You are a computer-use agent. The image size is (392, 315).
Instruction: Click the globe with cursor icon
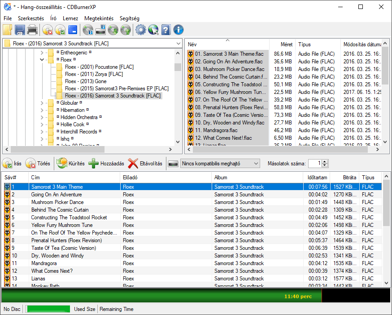point(153,30)
